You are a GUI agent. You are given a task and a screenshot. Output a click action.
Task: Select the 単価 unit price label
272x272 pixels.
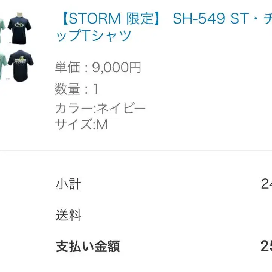pos(68,68)
